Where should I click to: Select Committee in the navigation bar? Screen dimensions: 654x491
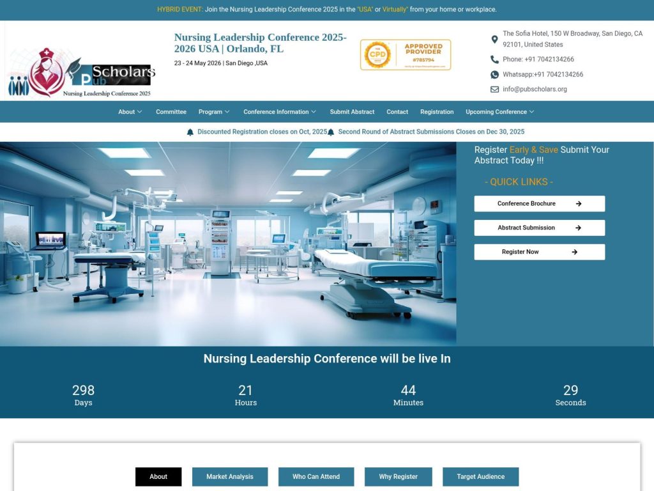coord(171,112)
